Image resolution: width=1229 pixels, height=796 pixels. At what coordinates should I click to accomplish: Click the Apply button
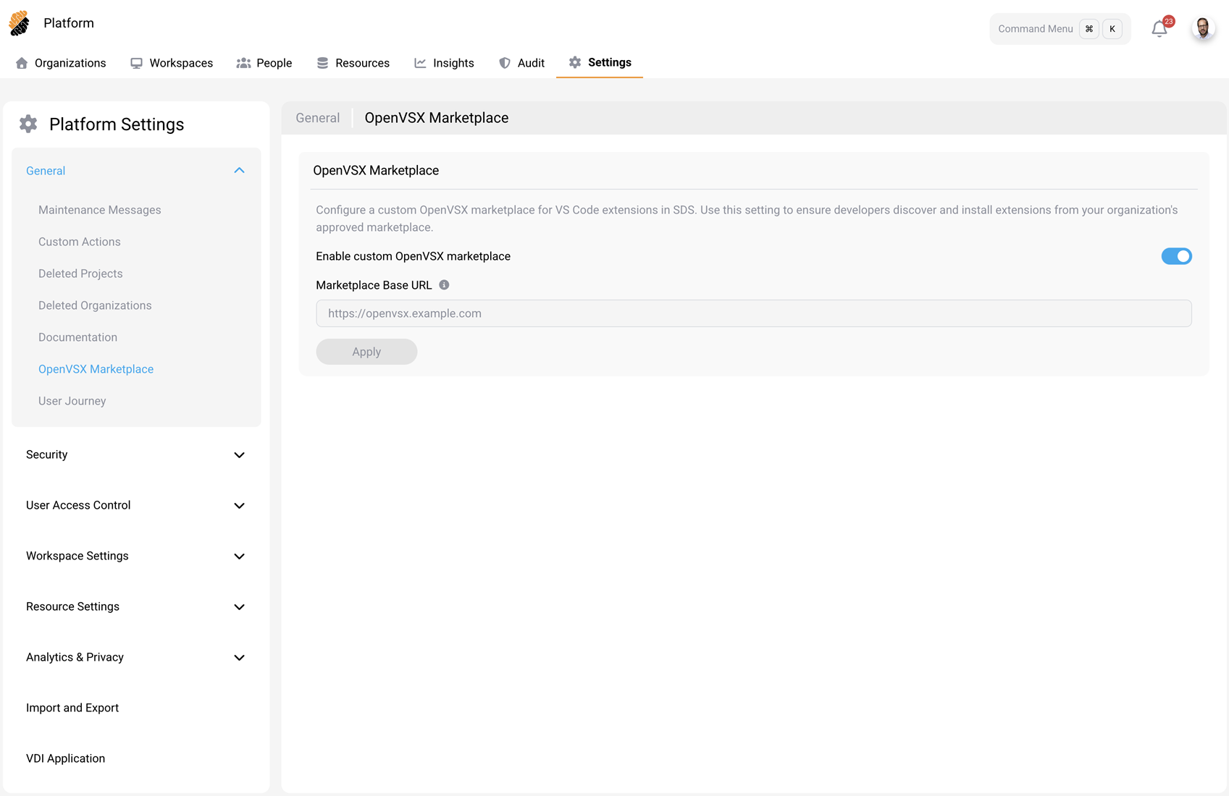click(366, 352)
